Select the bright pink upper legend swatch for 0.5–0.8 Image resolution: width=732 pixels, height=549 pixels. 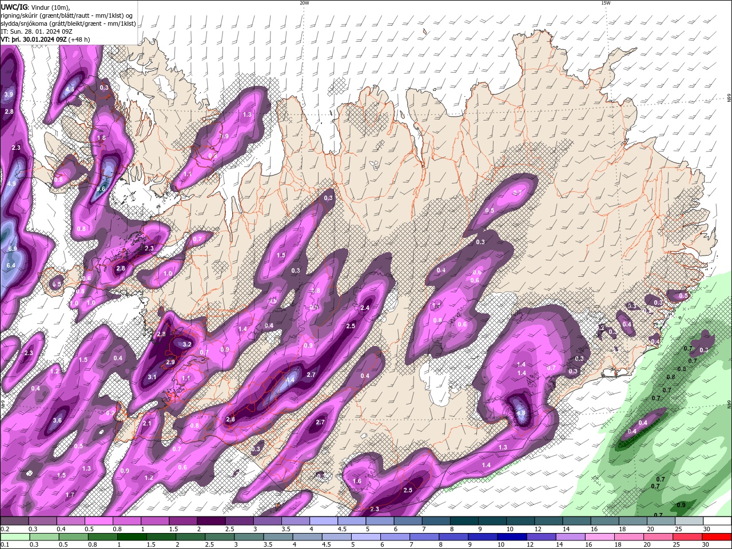tap(99, 521)
